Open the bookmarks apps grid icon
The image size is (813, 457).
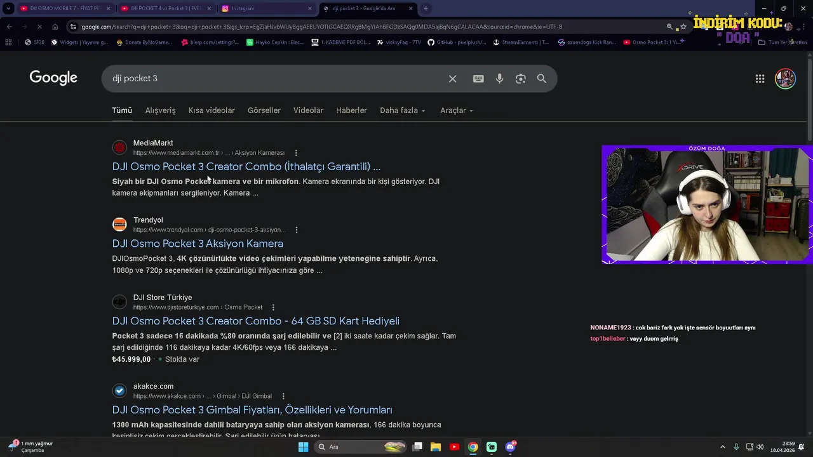click(x=8, y=43)
